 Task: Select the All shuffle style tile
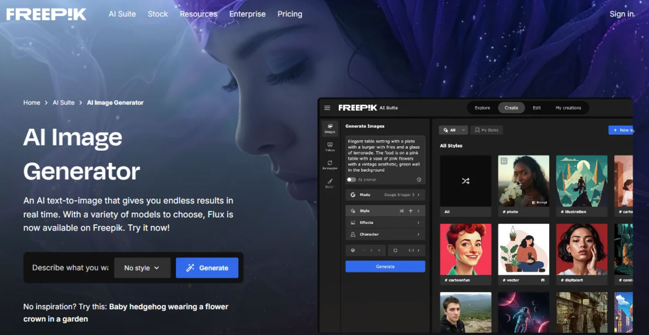(x=466, y=185)
